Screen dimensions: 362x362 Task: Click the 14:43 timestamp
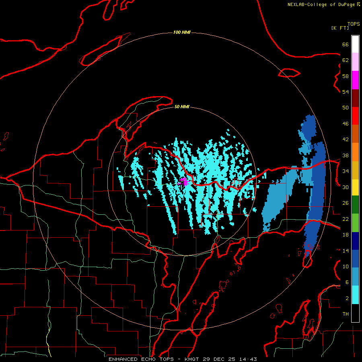point(248,359)
